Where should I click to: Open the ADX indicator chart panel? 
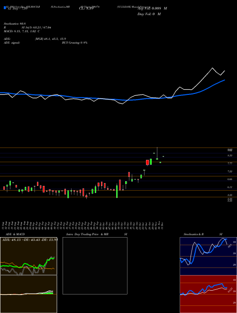[28, 256]
